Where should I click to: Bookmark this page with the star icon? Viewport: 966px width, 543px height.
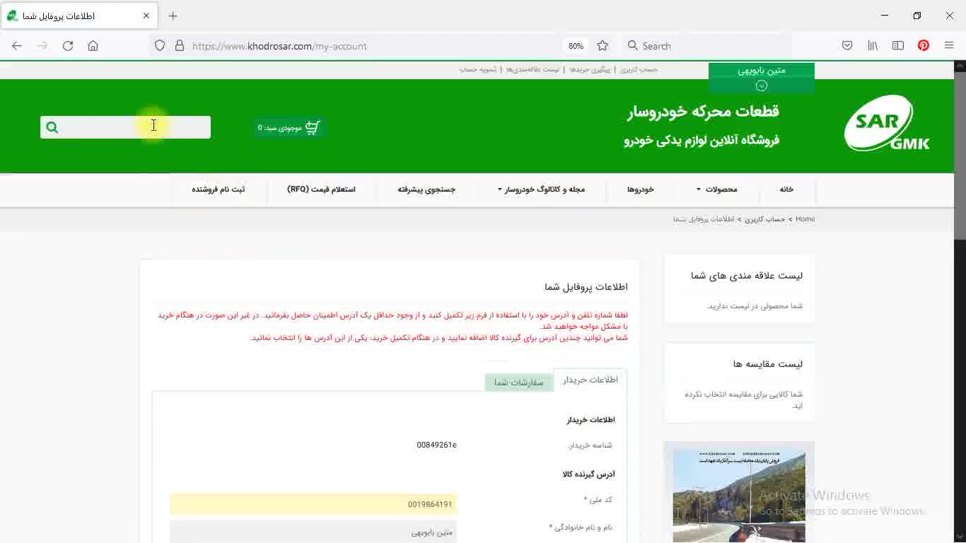coord(603,46)
